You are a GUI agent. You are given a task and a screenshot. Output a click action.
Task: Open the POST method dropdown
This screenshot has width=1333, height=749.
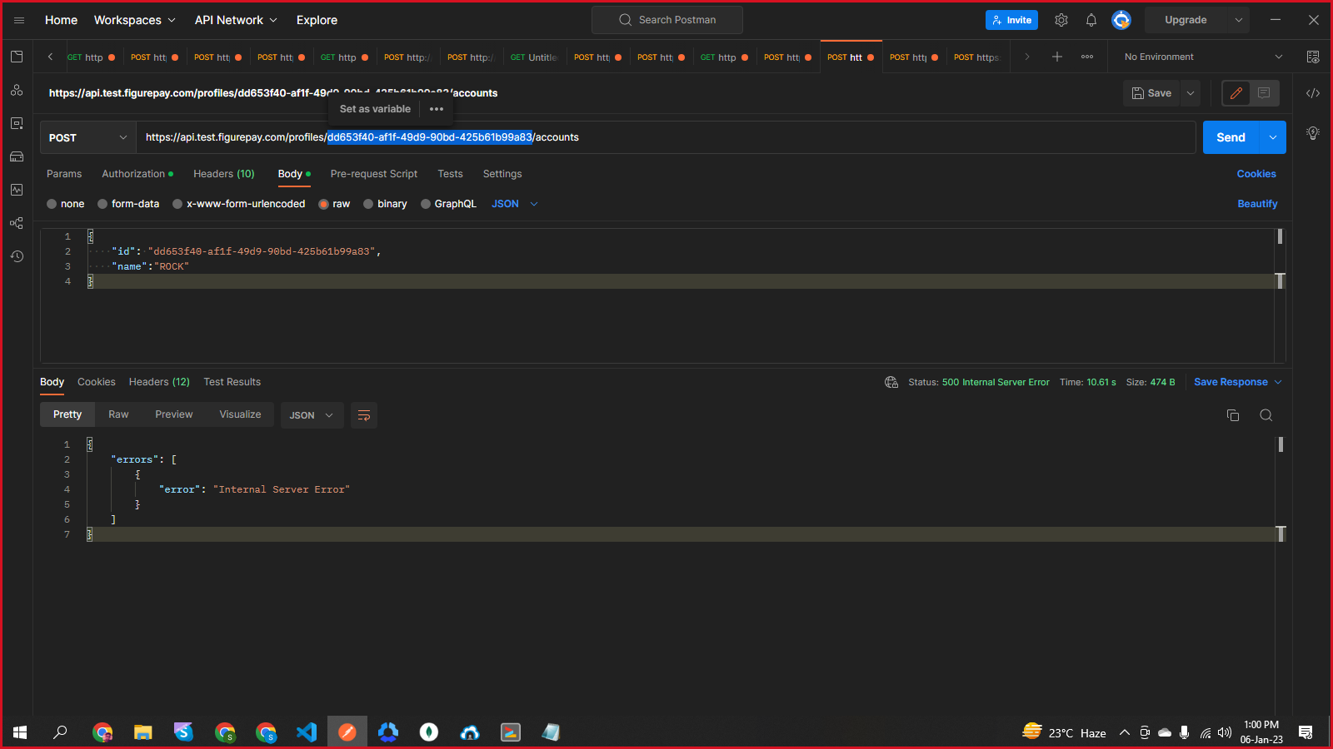[87, 137]
